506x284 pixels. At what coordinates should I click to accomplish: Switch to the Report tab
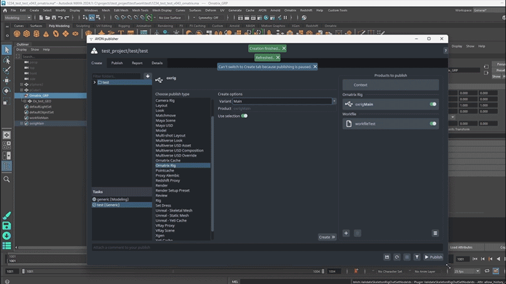click(x=137, y=63)
